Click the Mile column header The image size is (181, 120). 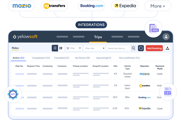point(116,66)
